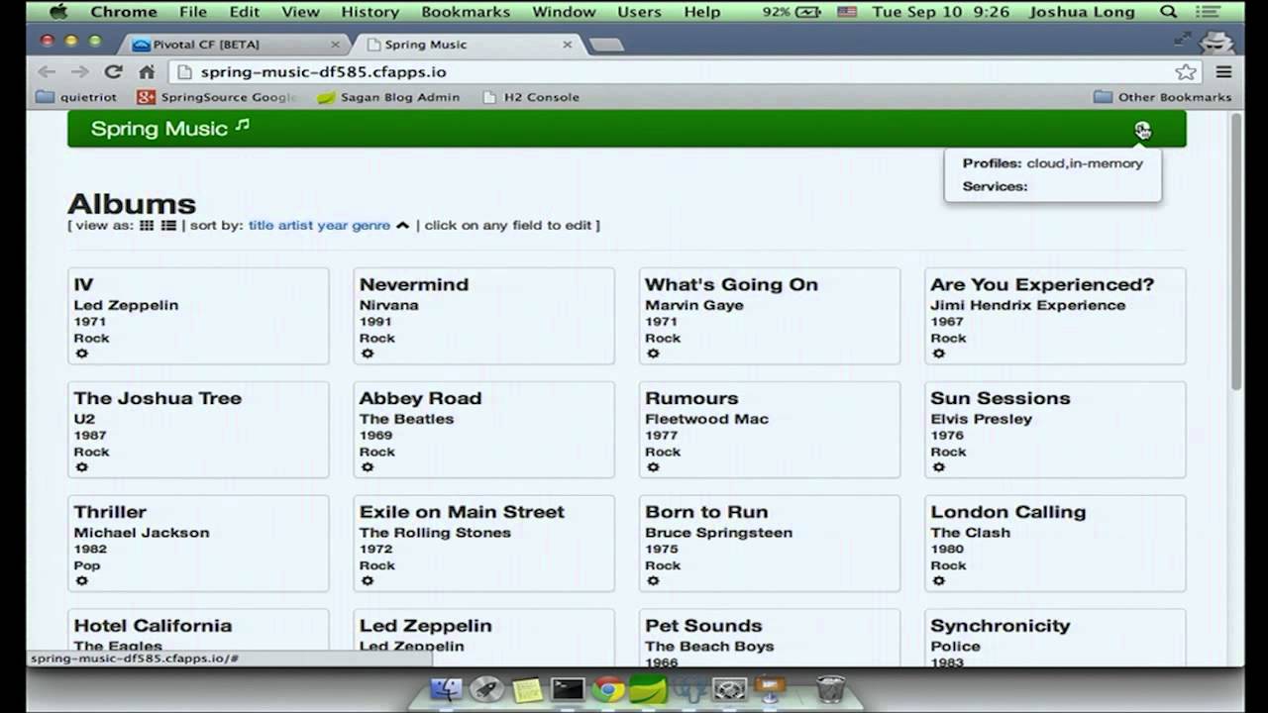Click the gear icon under What's Going On
The width and height of the screenshot is (1268, 713).
point(653,354)
